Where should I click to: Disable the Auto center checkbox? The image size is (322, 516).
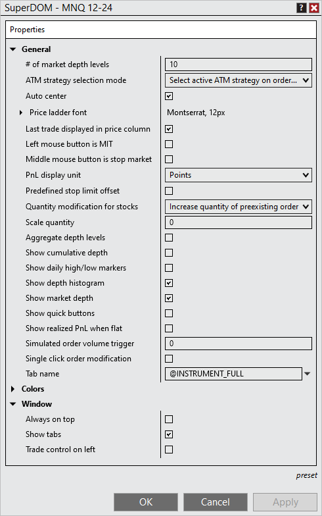(169, 96)
